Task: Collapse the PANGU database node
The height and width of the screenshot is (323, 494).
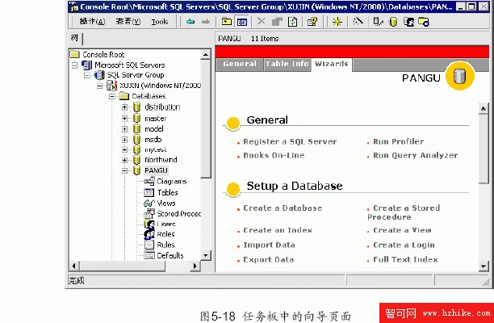Action: pyautogui.click(x=125, y=171)
